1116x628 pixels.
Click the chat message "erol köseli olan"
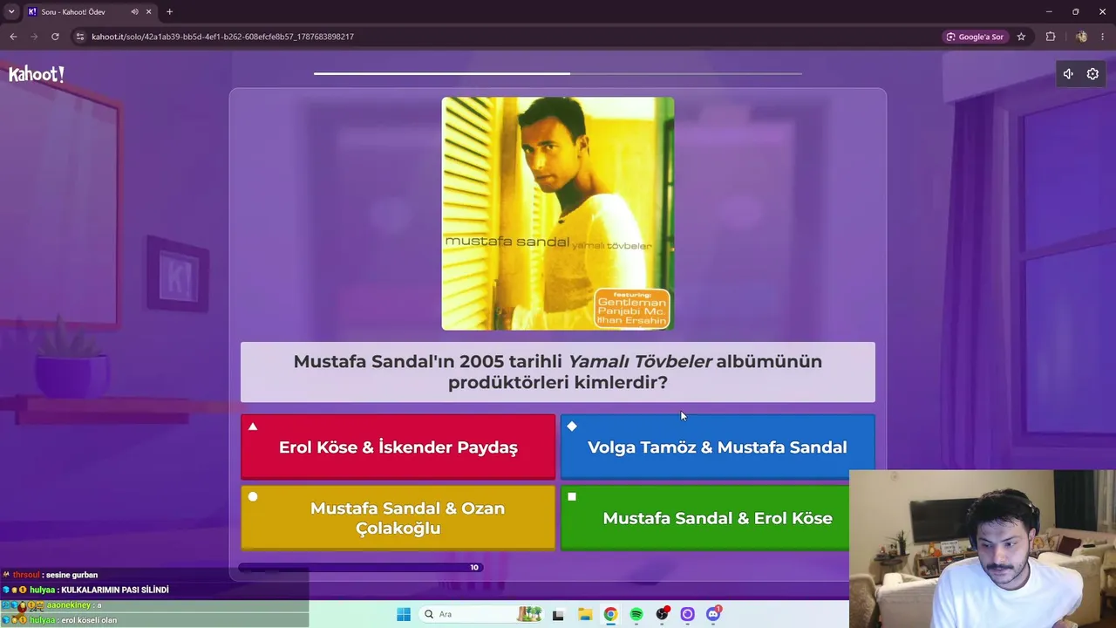coord(89,620)
